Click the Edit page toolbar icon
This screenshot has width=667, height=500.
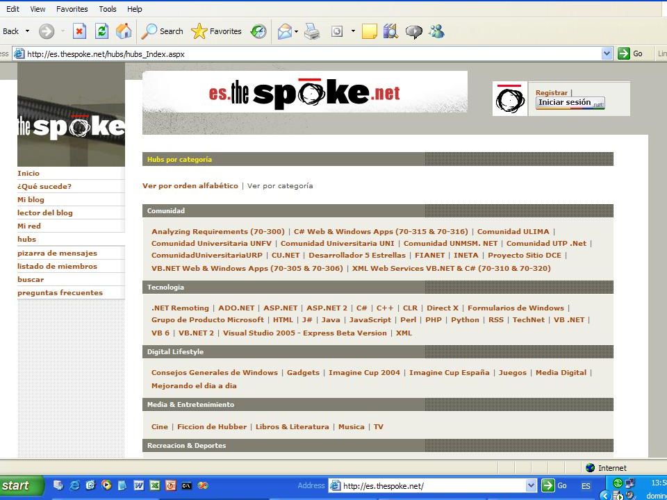pyautogui.click(x=337, y=31)
